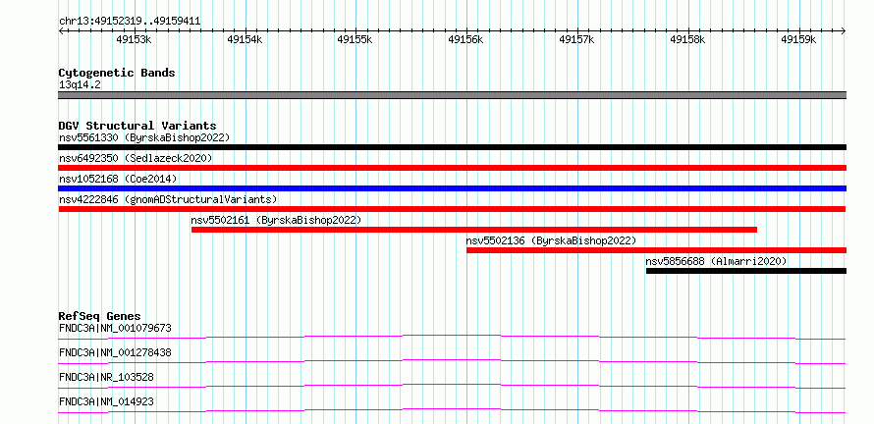Select the magenta FNDC3A|NM_001079673 intron line

click(452, 337)
